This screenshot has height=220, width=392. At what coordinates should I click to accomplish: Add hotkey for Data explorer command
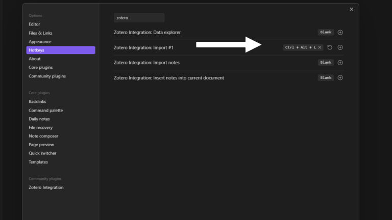[340, 32]
